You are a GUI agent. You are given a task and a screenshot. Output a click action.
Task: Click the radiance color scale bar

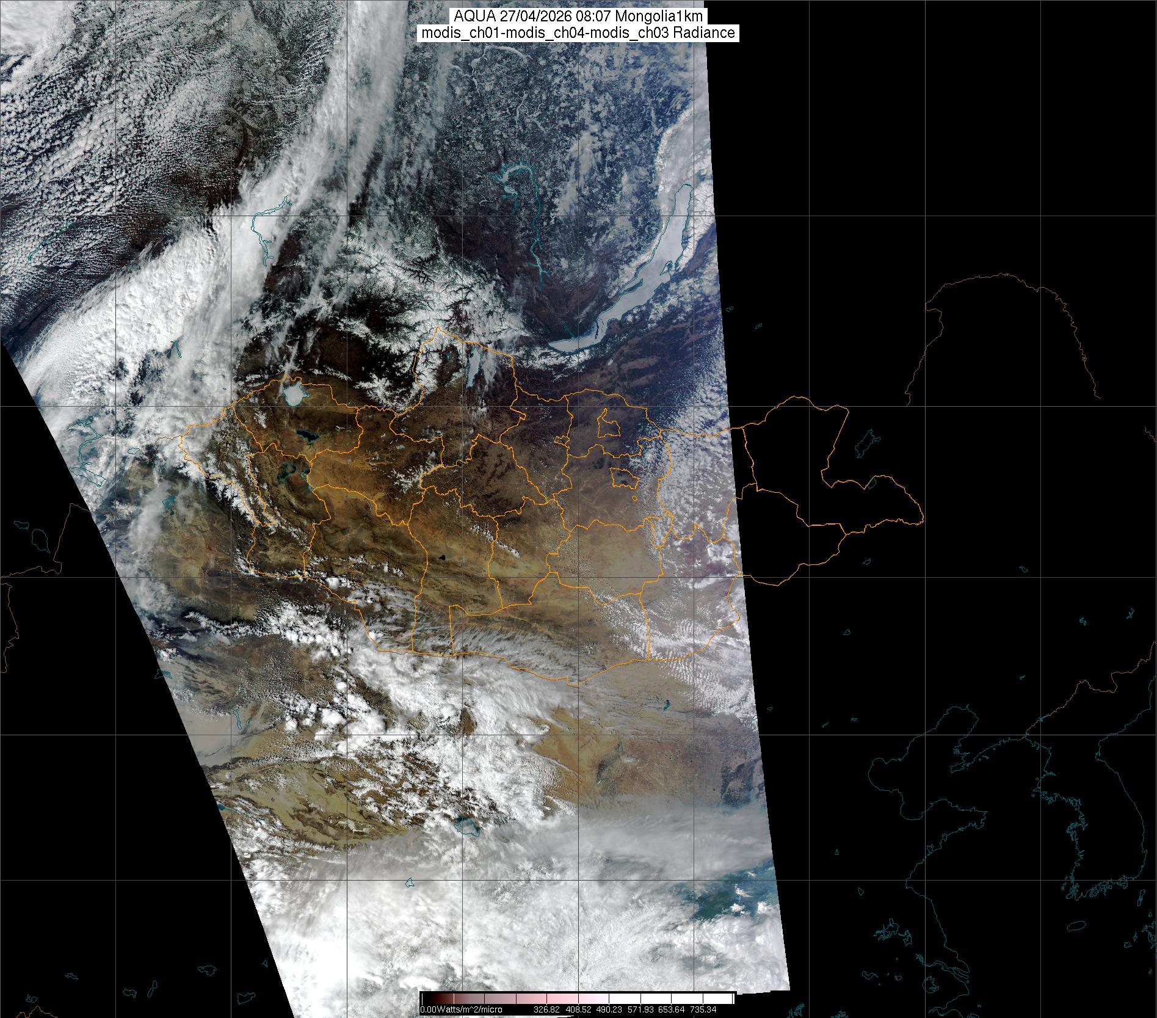[x=577, y=999]
